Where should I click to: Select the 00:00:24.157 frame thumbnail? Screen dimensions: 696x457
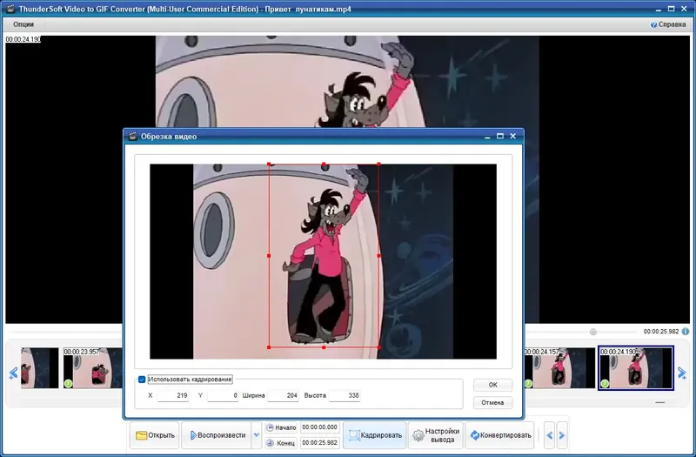pyautogui.click(x=559, y=368)
